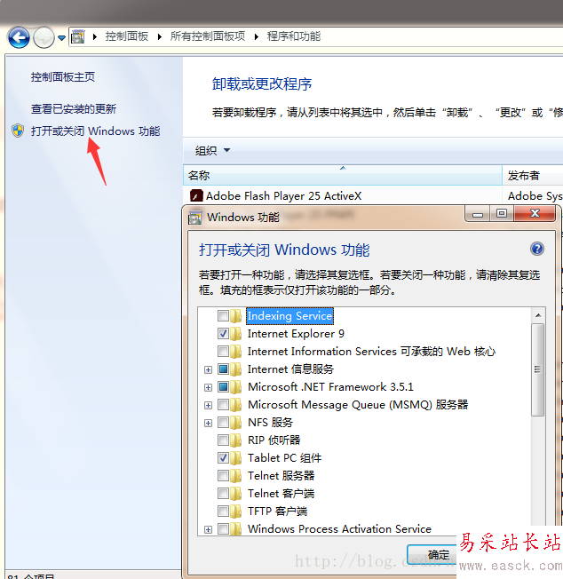Enable TFTP 客户端 checkbox
563x579 pixels.
(223, 511)
